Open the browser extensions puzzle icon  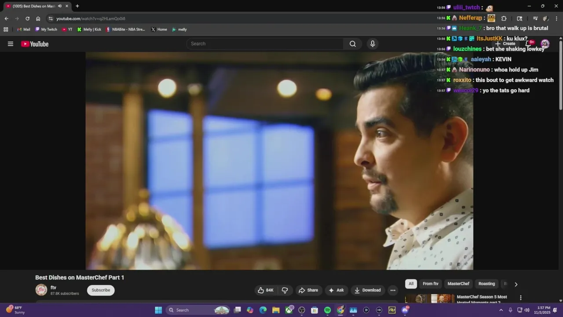(504, 18)
